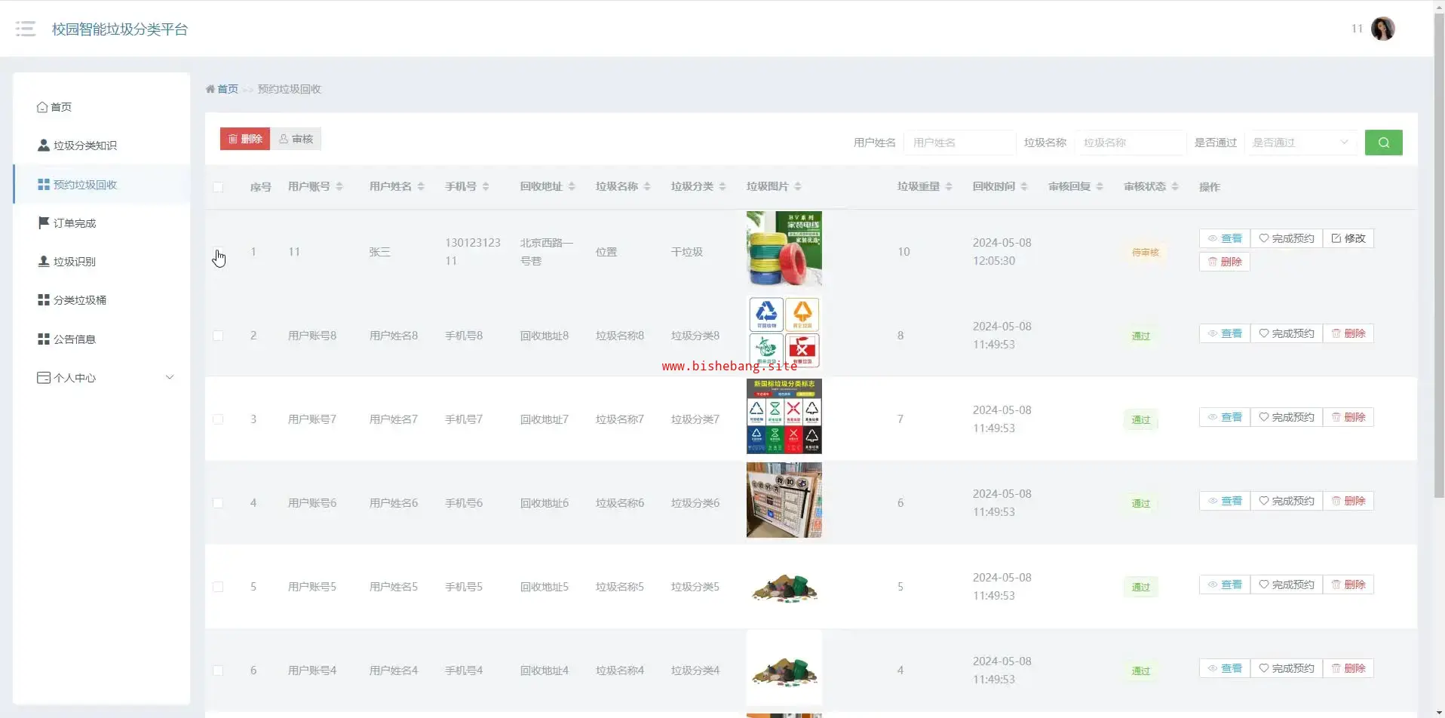Viewport: 1445px width, 718px height.
Task: Open 订单完成 sidebar menu
Action: 101,223
